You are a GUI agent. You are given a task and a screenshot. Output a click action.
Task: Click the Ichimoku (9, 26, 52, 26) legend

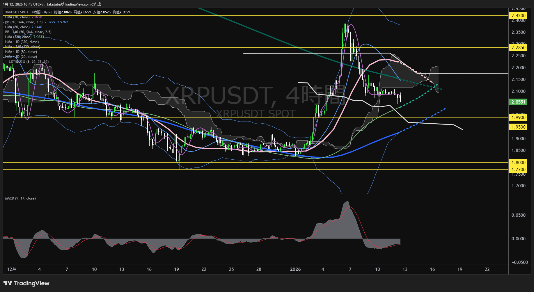coord(27,62)
